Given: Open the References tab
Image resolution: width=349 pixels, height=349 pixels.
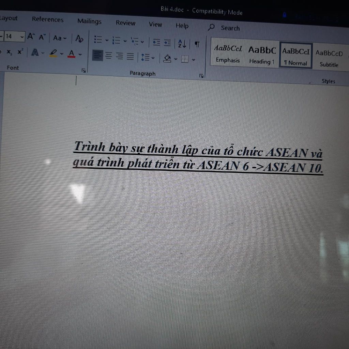Looking at the screenshot, I should (48, 19).
